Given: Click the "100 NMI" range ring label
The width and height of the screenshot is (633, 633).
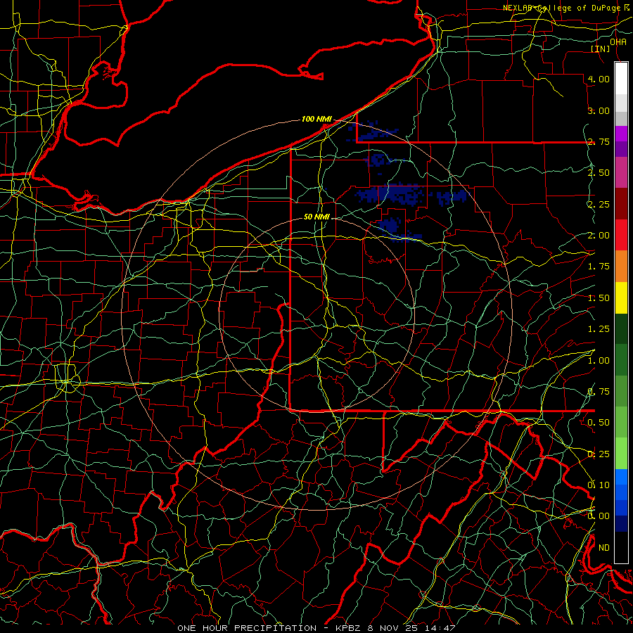Looking at the screenshot, I should point(316,119).
